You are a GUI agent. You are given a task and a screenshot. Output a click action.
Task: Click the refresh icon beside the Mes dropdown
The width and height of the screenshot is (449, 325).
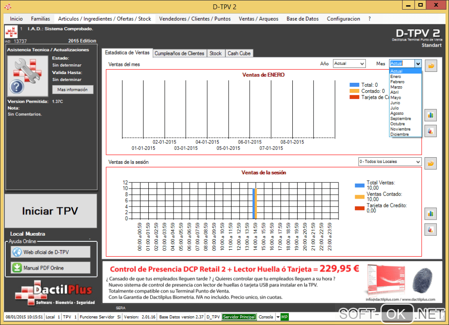(x=431, y=66)
